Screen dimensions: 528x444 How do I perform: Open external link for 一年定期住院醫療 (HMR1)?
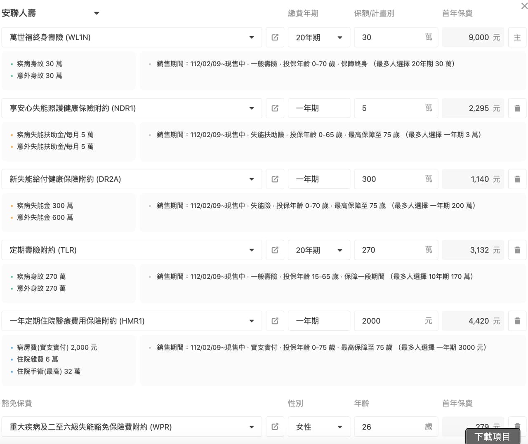pyautogui.click(x=275, y=321)
